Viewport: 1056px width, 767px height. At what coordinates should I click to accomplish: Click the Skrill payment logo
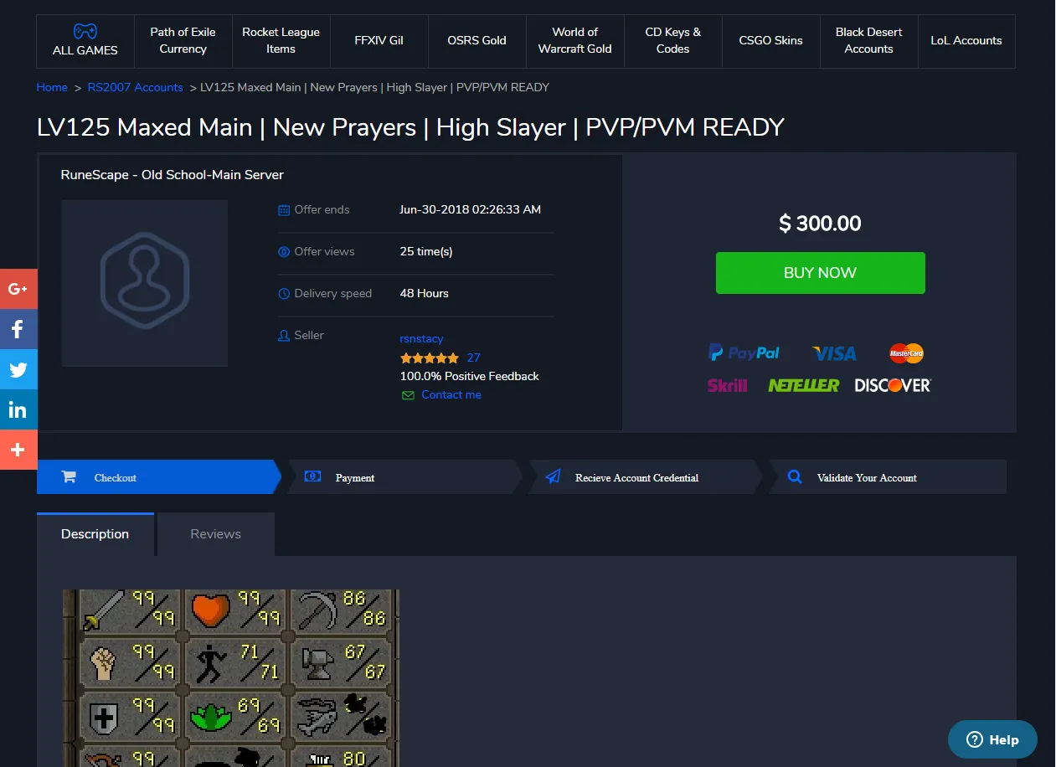(727, 385)
